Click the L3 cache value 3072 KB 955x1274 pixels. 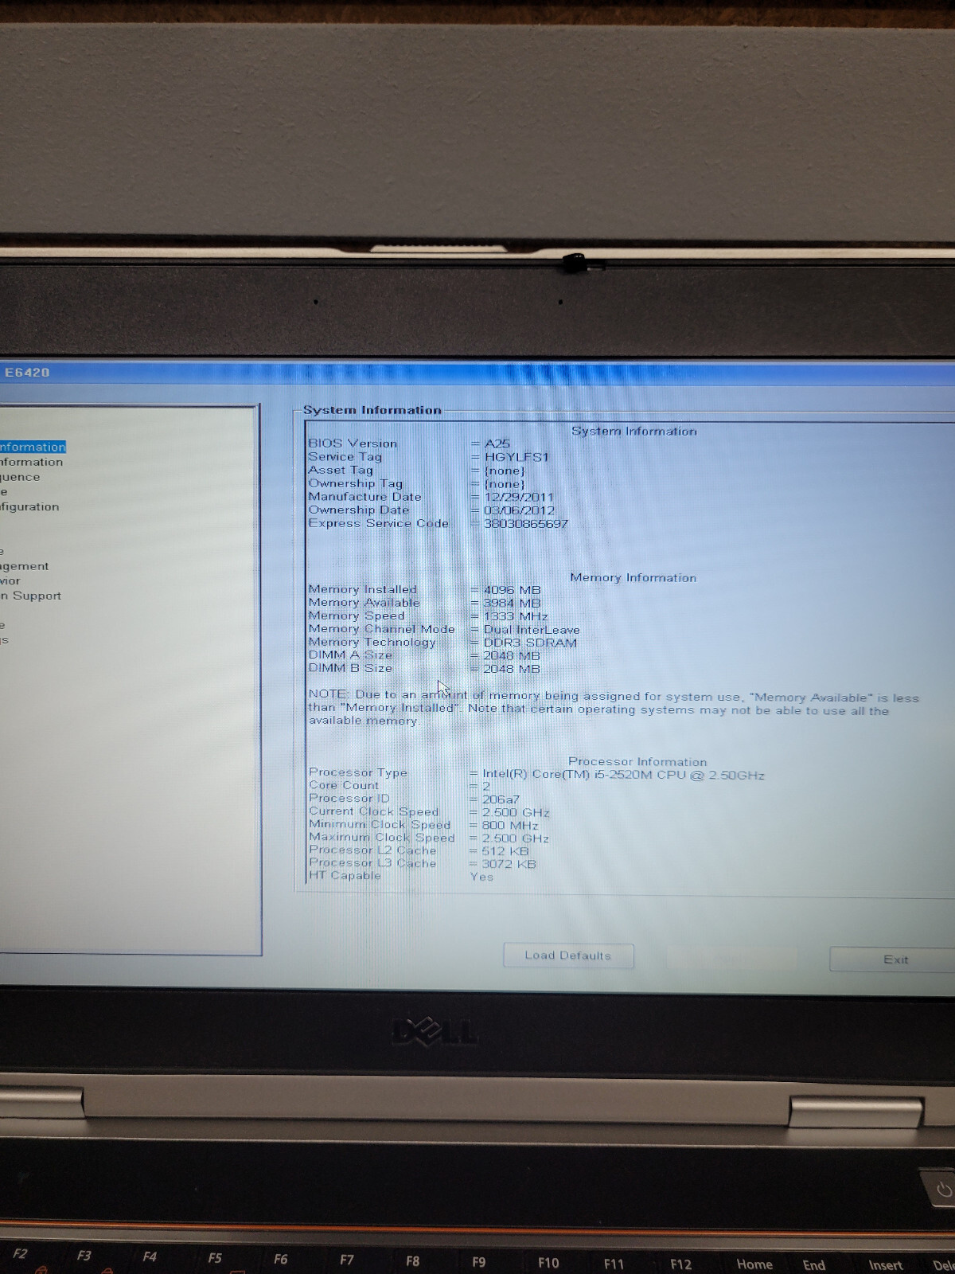(x=509, y=864)
